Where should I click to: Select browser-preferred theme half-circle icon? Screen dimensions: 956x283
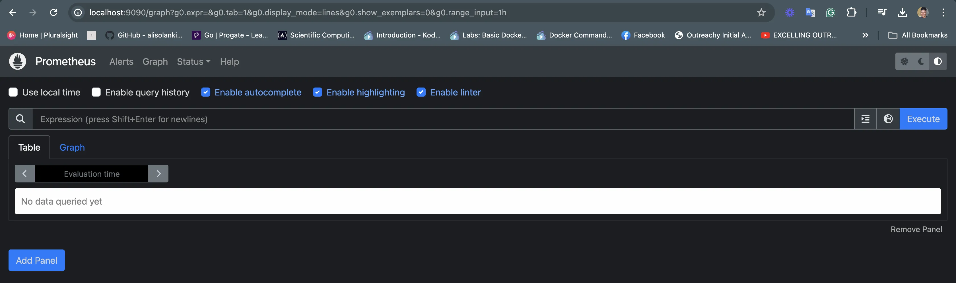(938, 61)
